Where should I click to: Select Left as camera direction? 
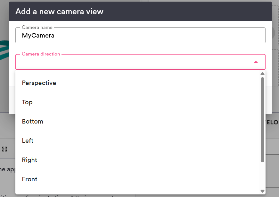pyautogui.click(x=28, y=141)
